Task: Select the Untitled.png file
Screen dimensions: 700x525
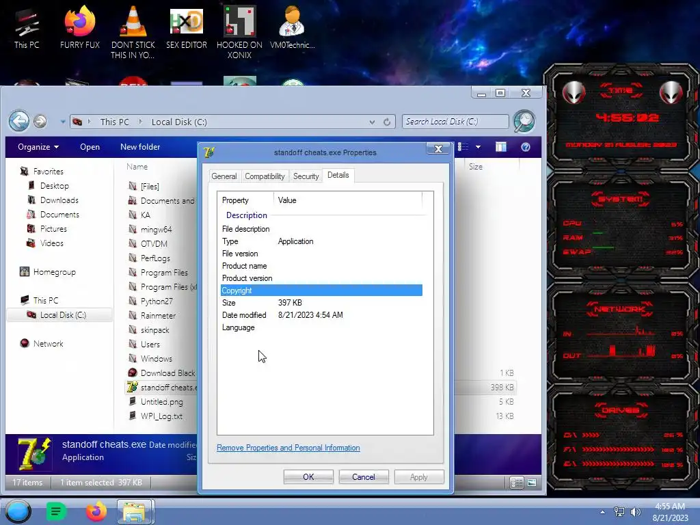Action: 161,401
